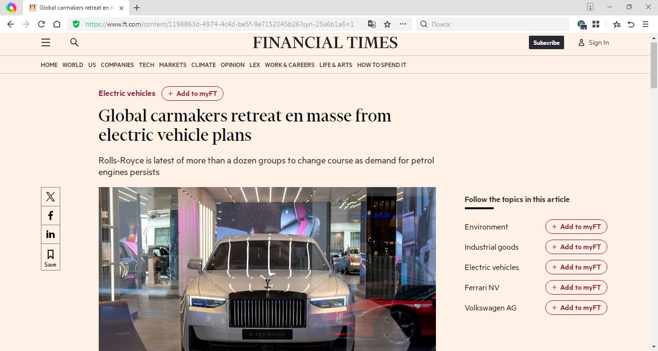Go to the OPINION section

coord(233,65)
